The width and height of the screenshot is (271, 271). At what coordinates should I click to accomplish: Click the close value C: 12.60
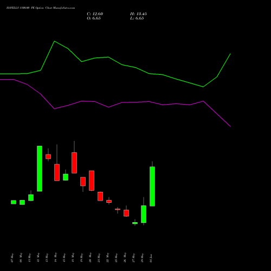pyautogui.click(x=95, y=14)
